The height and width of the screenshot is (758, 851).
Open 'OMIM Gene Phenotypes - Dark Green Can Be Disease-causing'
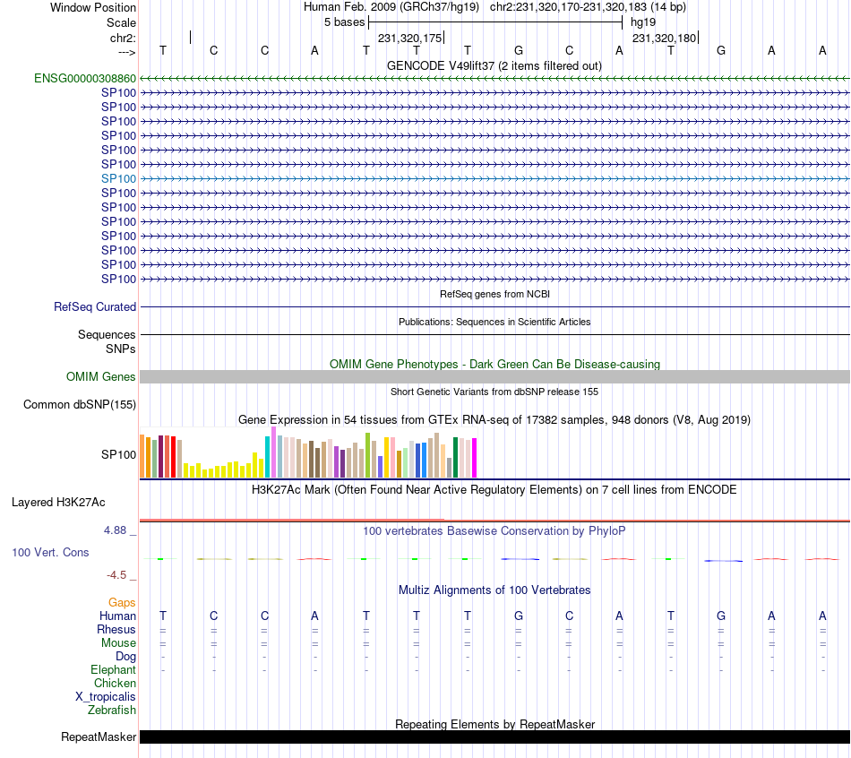click(494, 364)
